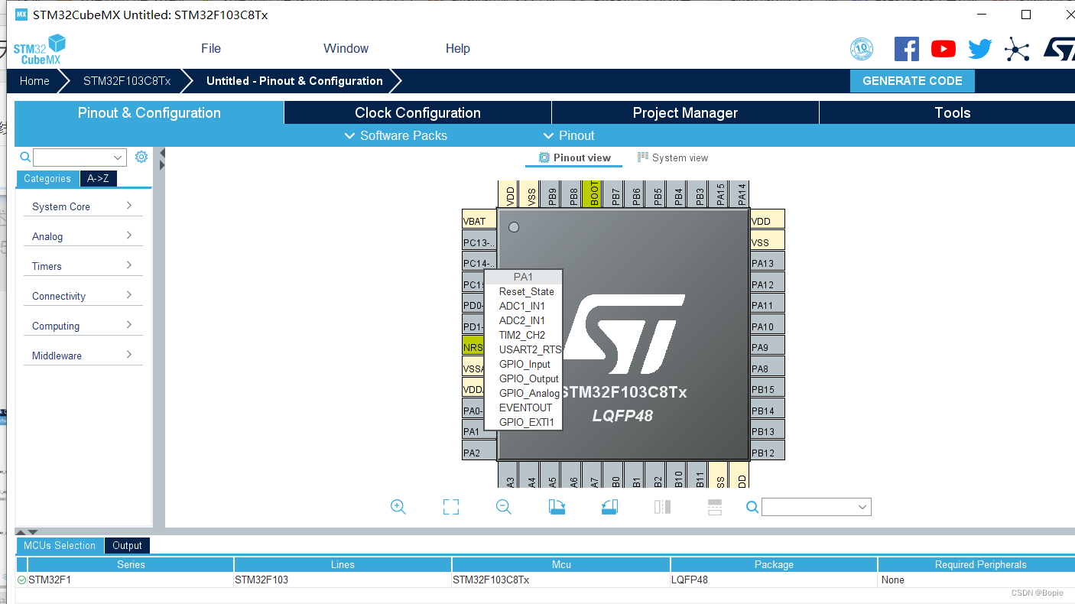Open the Window menu
The image size is (1075, 604).
tap(346, 48)
